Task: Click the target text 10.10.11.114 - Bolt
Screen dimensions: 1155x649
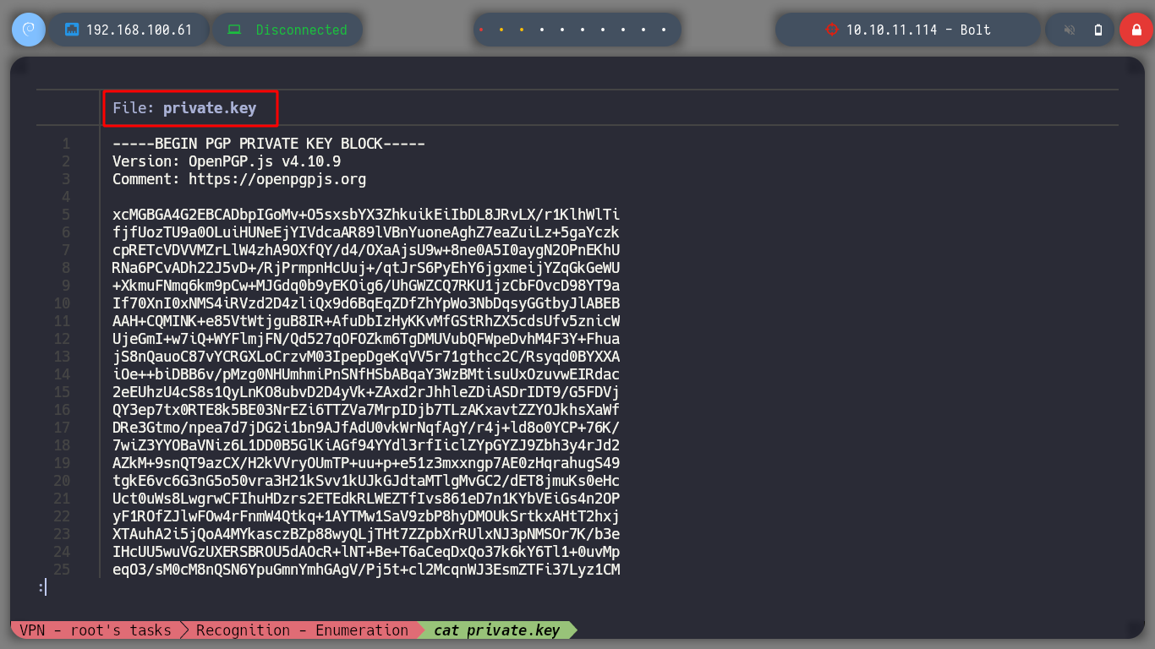Action: point(918,30)
